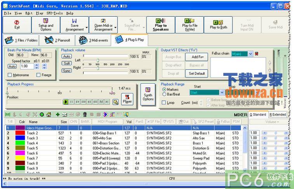294x189 pixels.
Task: Click the trash can icon
Action: pyautogui.click(x=85, y=114)
